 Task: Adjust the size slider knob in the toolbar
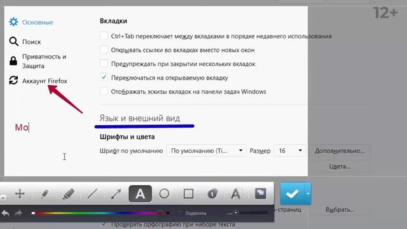[x=236, y=213]
